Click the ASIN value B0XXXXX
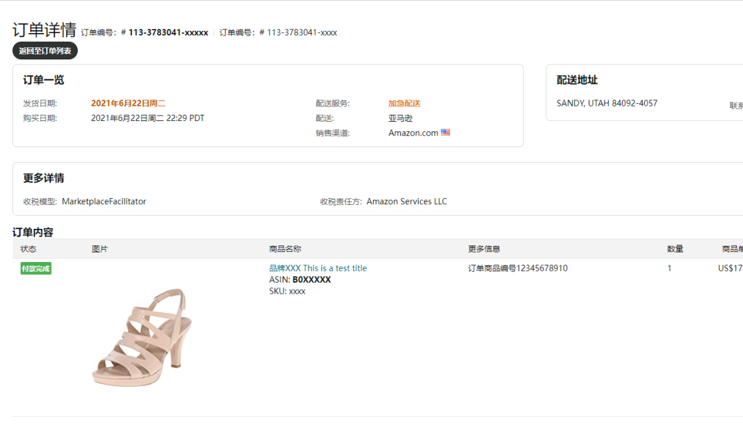Image resolution: width=743 pixels, height=427 pixels. point(312,280)
